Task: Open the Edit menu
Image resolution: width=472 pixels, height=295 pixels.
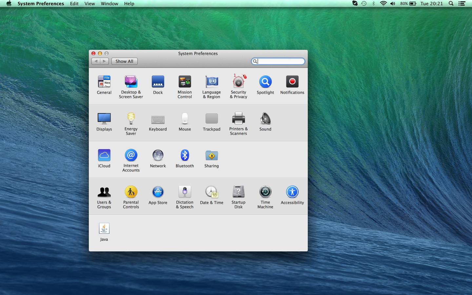Action: pyautogui.click(x=74, y=4)
